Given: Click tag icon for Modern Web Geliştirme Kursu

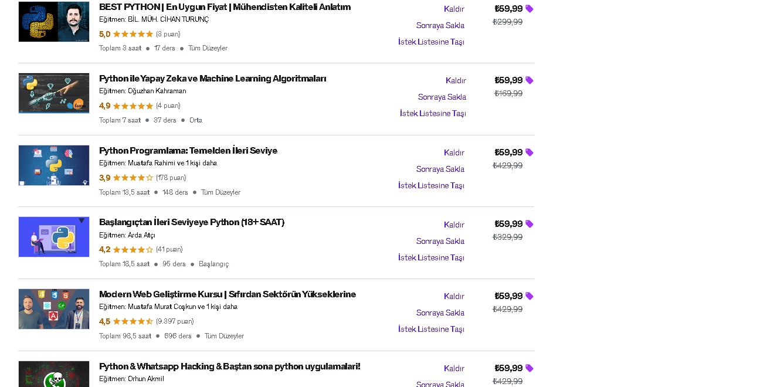Looking at the screenshot, I should pyautogui.click(x=530, y=296).
